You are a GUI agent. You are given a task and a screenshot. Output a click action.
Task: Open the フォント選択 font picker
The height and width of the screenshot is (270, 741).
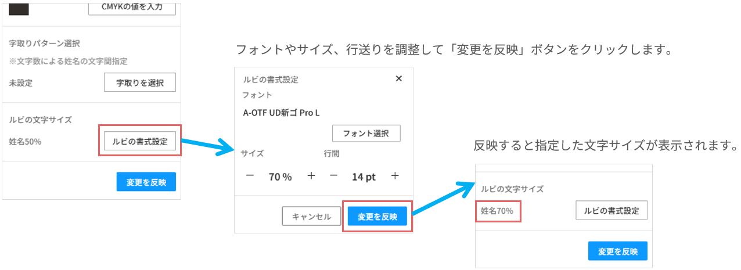point(366,133)
